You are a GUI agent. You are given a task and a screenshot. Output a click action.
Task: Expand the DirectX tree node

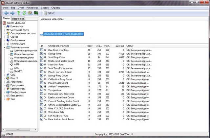click(x=4, y=78)
